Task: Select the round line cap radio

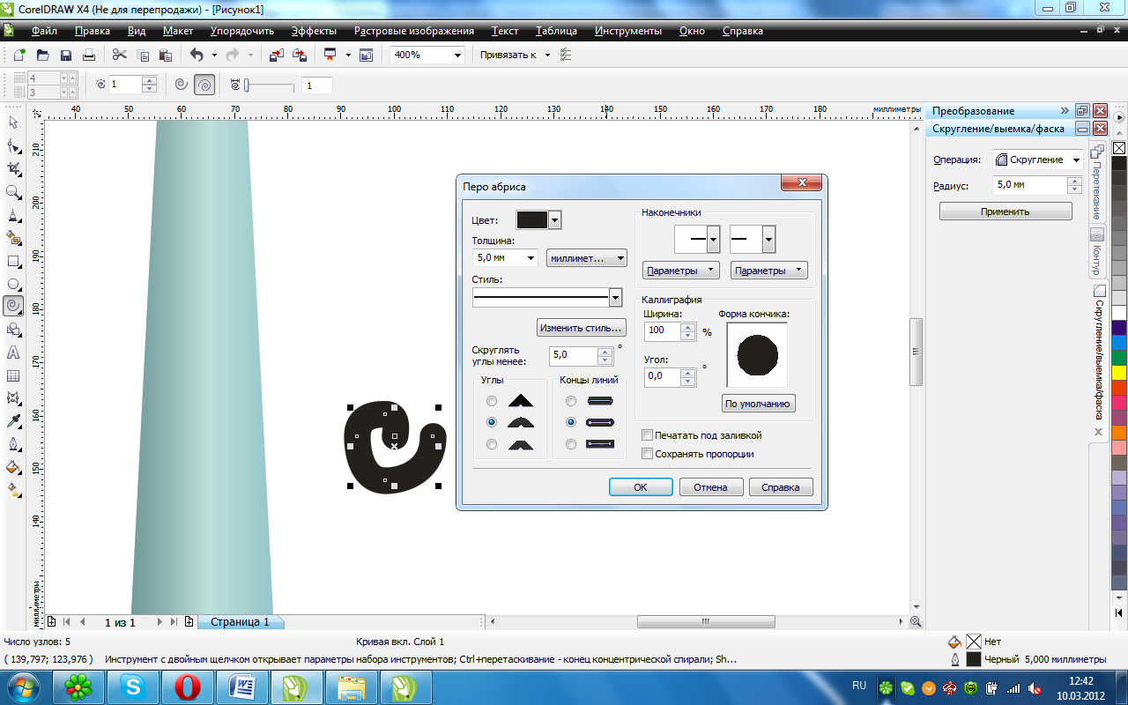Action: (x=571, y=422)
